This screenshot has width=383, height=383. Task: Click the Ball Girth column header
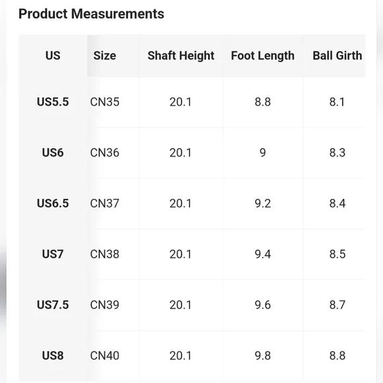(x=337, y=55)
